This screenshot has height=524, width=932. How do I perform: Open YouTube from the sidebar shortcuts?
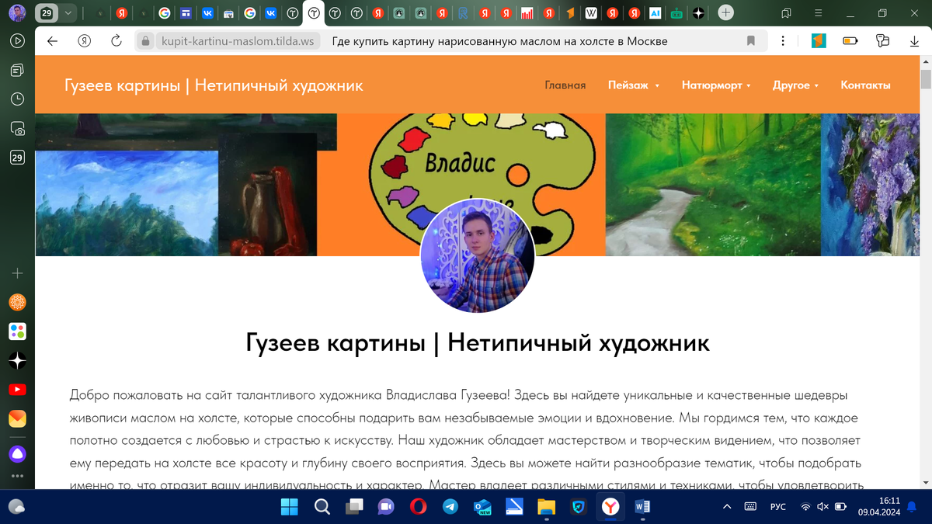(17, 389)
